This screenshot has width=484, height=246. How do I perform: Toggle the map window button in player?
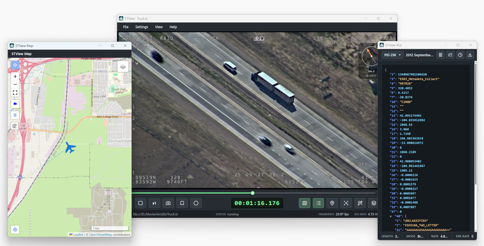(304, 203)
